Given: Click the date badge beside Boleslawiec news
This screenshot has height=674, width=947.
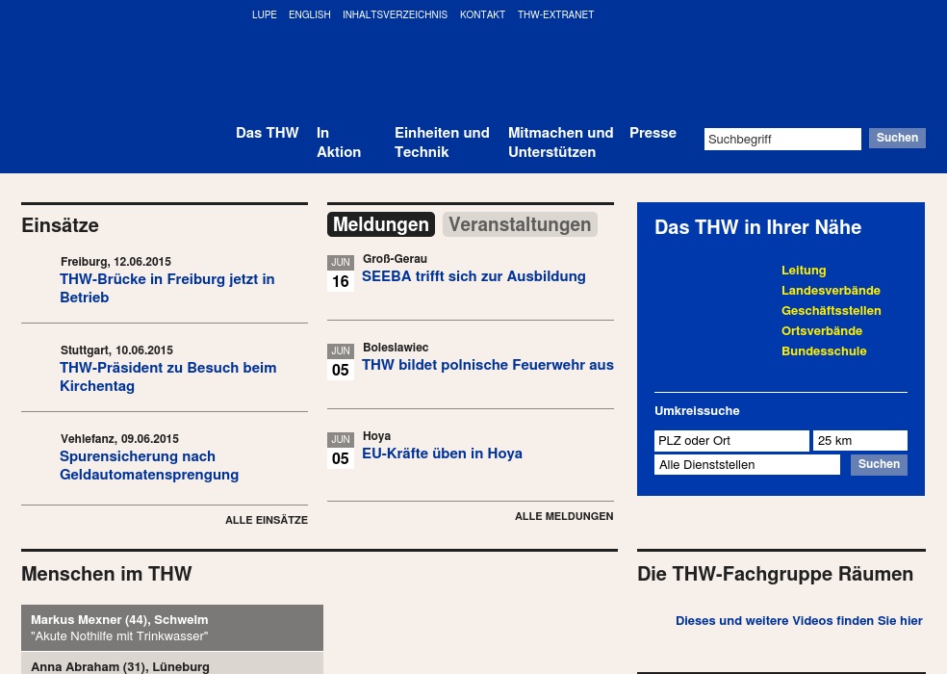Looking at the screenshot, I should [341, 362].
